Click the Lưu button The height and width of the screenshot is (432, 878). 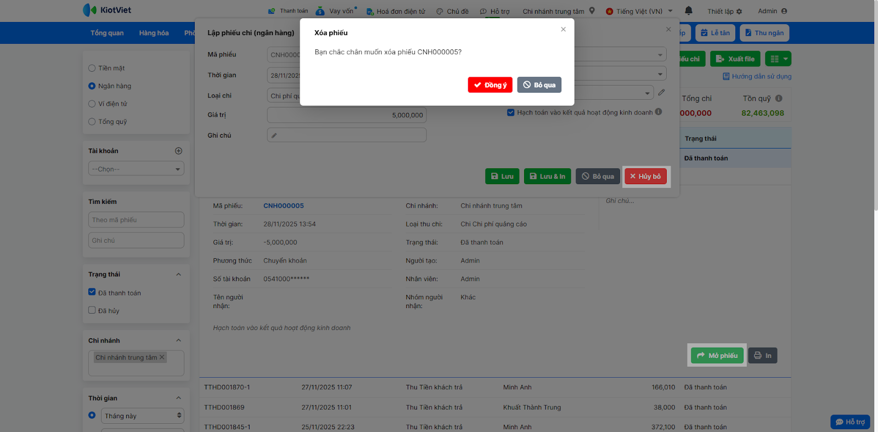click(x=502, y=177)
